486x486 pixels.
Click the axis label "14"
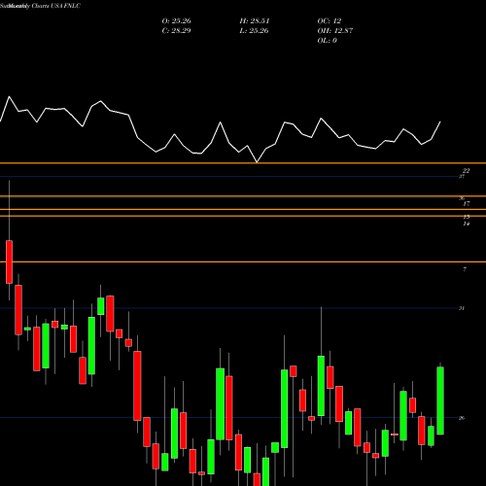[x=467, y=224]
